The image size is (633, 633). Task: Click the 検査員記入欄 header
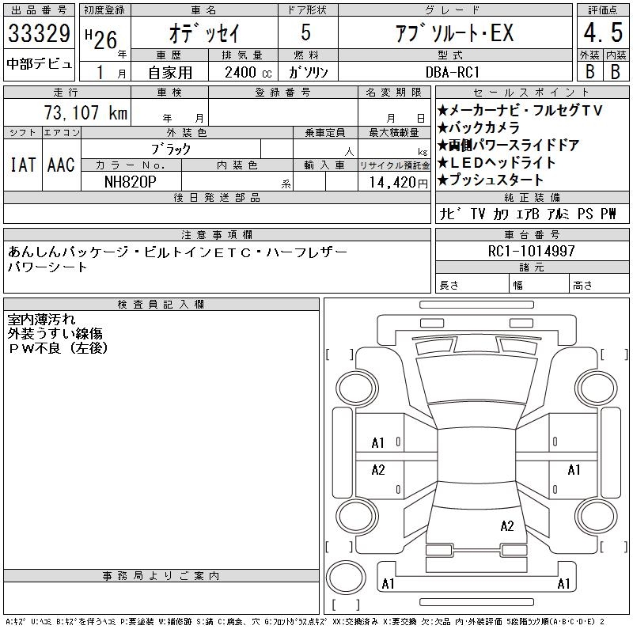[161, 305]
